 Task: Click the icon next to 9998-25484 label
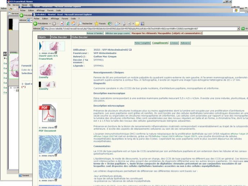pos(56,53)
